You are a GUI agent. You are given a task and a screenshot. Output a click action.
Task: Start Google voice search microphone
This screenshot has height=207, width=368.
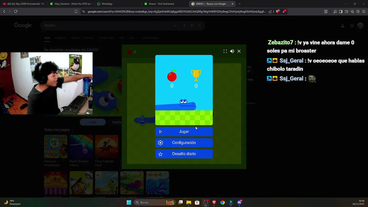point(184,26)
